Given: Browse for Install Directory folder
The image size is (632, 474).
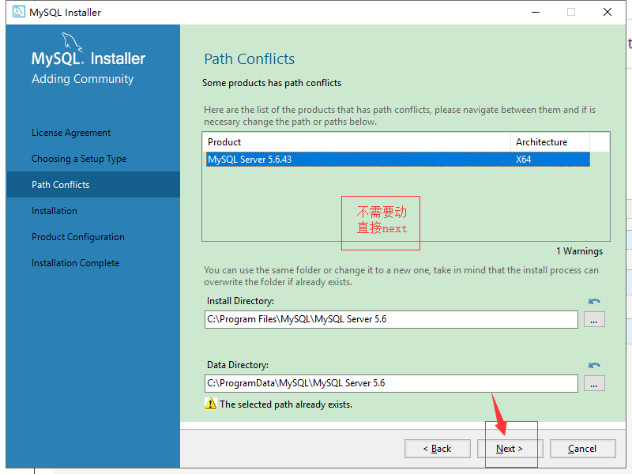Looking at the screenshot, I should (594, 320).
